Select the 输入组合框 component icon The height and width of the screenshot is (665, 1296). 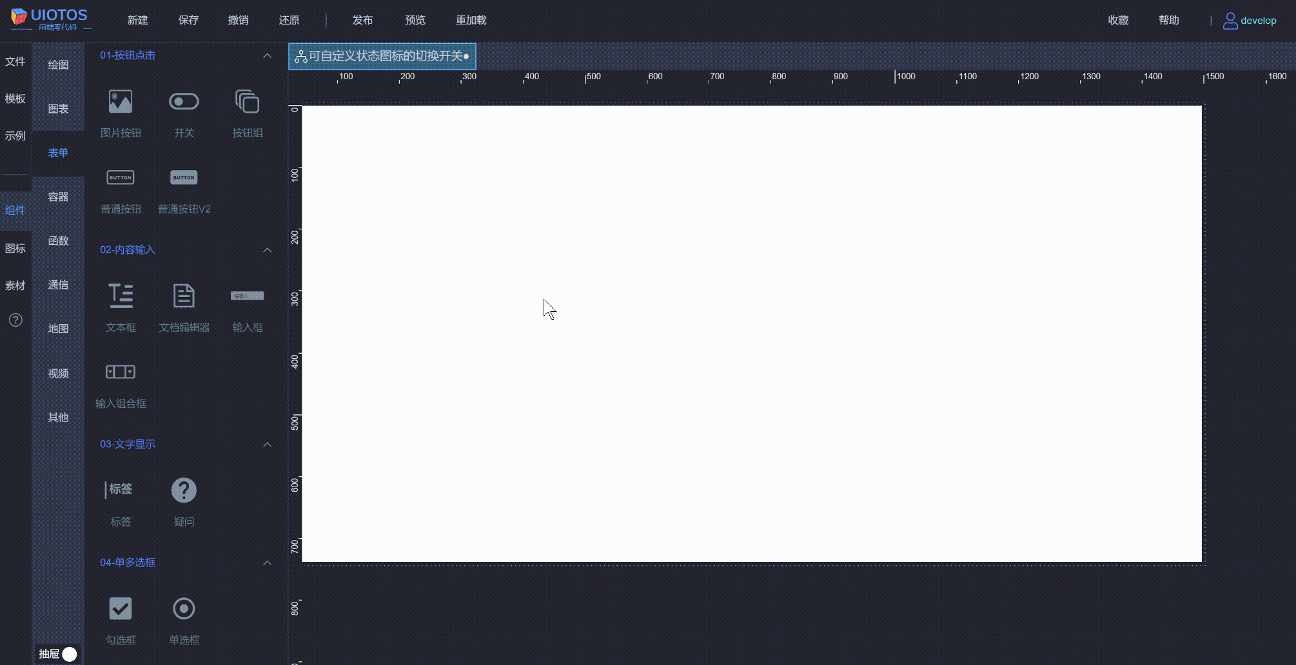(120, 372)
